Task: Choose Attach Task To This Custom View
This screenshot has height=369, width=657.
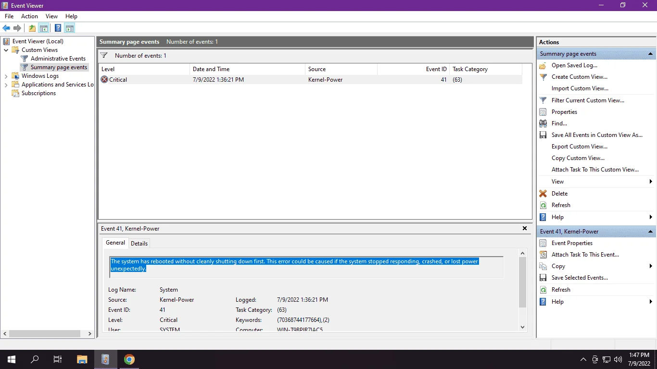Action: click(x=595, y=170)
